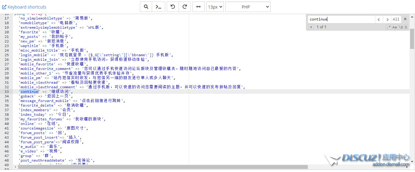Close the search box with the X
415x172 pixels.
coord(405,19)
